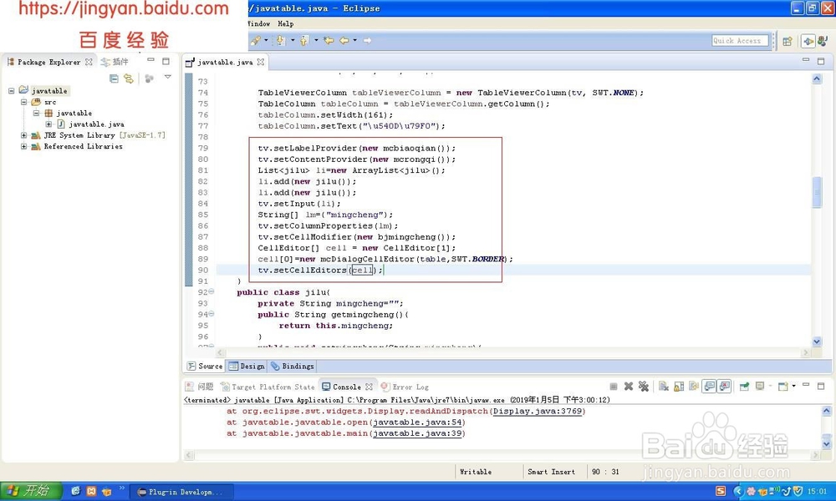The image size is (836, 501).
Task: Collapse the src folder node
Action: [23, 102]
